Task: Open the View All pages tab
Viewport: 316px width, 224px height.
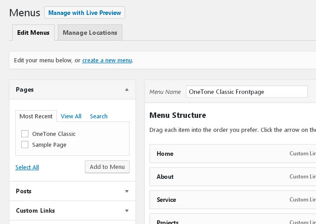Action: pos(71,117)
